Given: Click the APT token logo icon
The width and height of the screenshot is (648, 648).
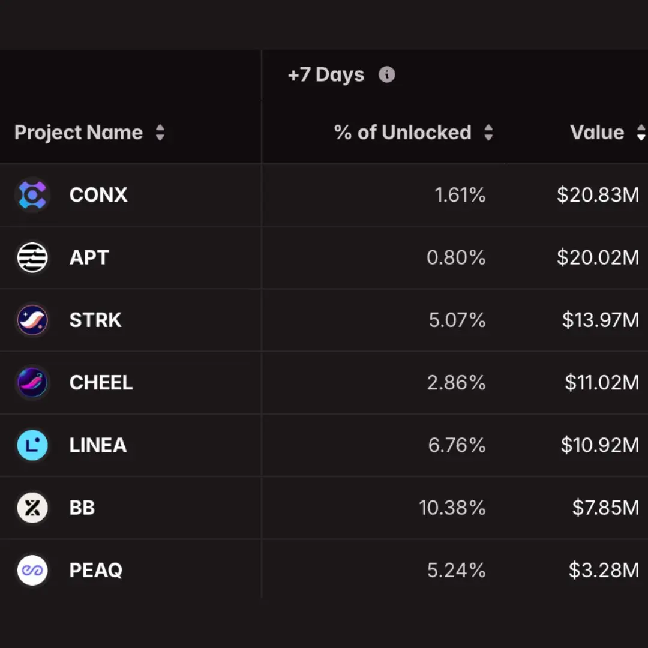Looking at the screenshot, I should click(x=32, y=257).
